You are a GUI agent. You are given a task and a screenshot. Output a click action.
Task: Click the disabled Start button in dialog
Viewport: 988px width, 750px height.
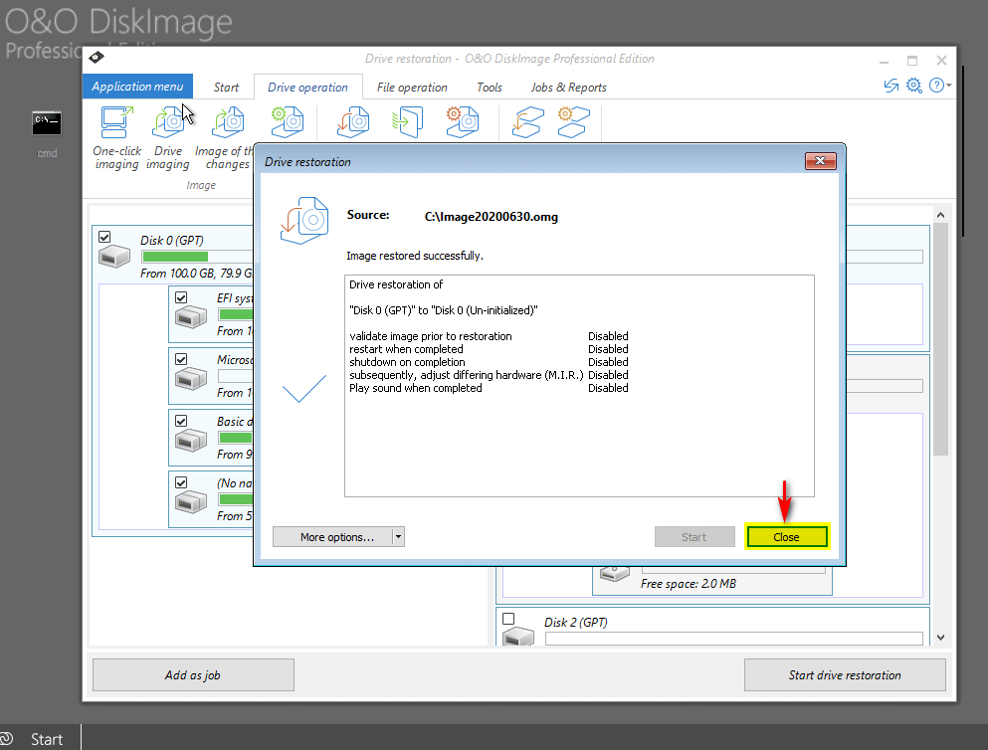pos(694,536)
